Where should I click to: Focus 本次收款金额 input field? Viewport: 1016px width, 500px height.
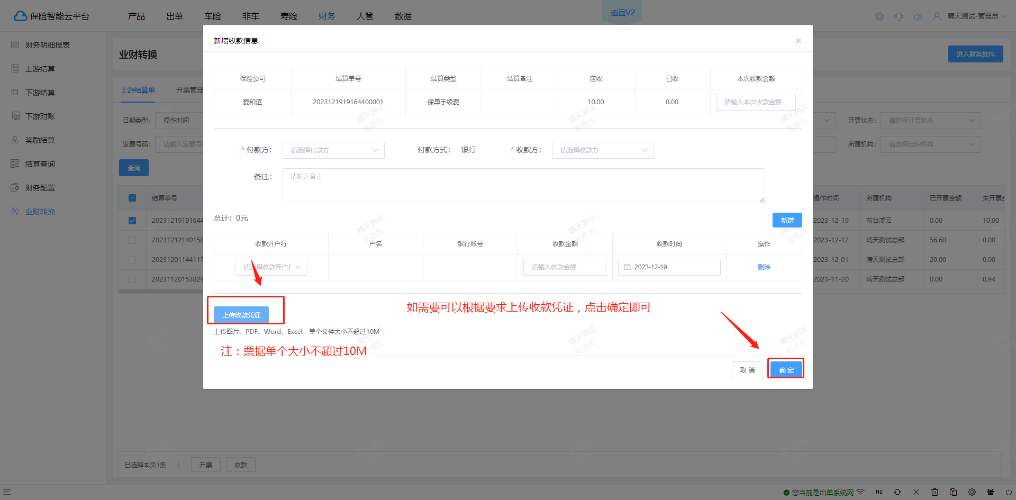756,102
